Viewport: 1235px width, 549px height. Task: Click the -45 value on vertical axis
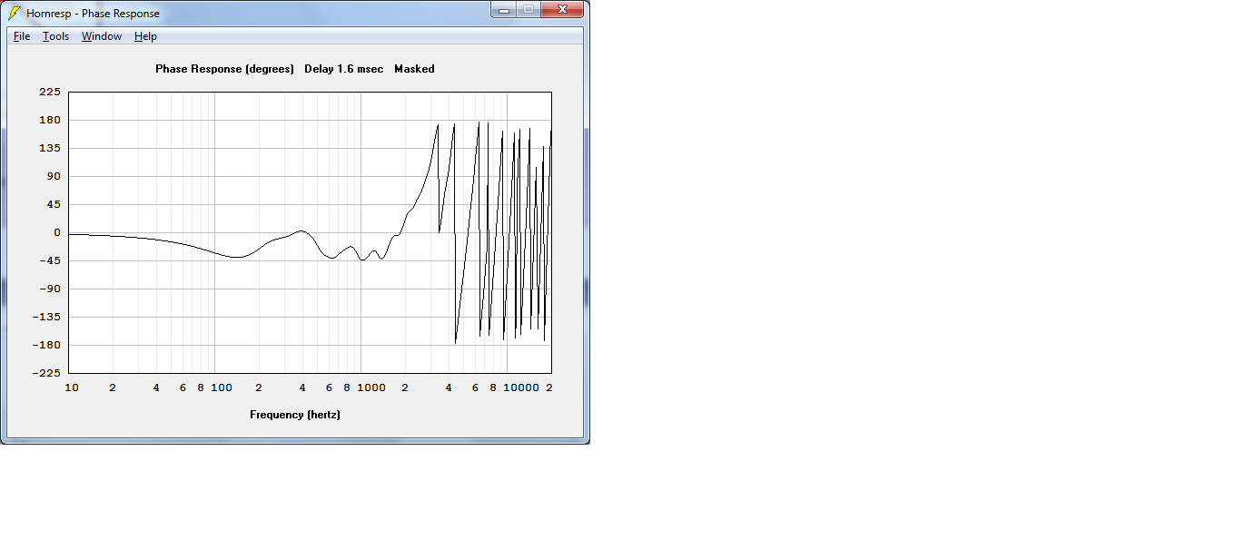49,260
